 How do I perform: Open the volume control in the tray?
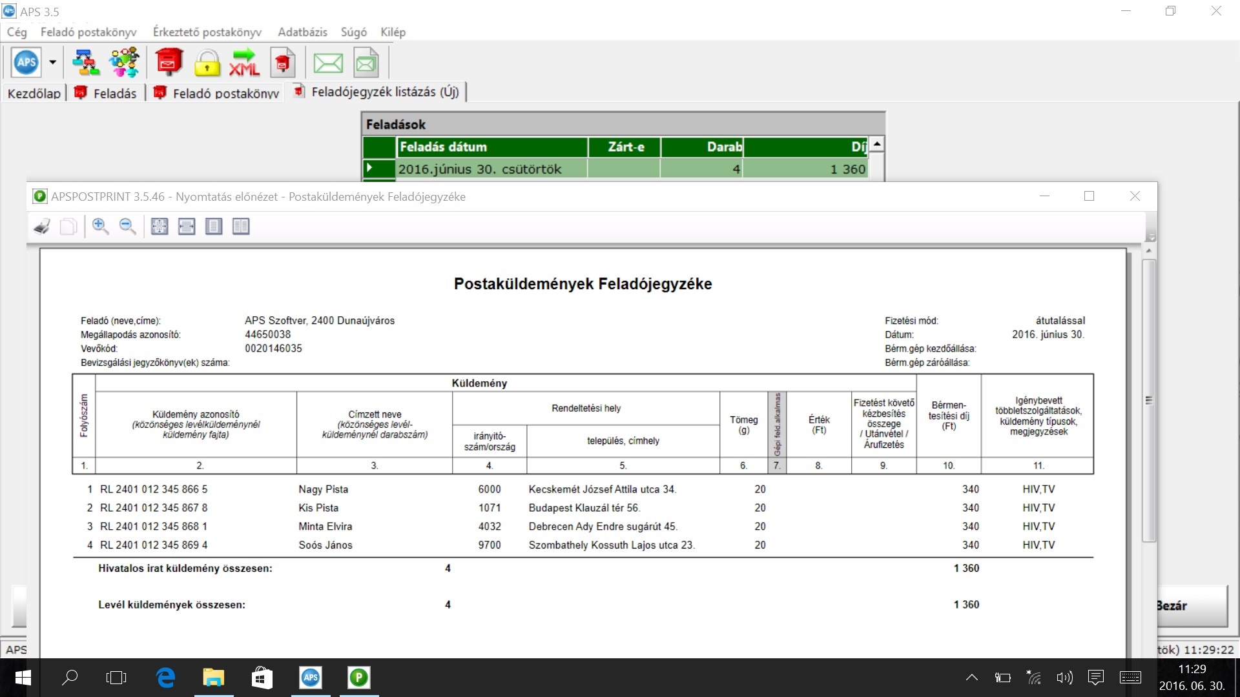pos(1064,678)
